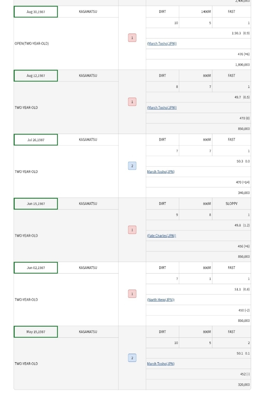Select the May 19,1987 race date
The width and height of the screenshot is (264, 398).
coord(36,332)
